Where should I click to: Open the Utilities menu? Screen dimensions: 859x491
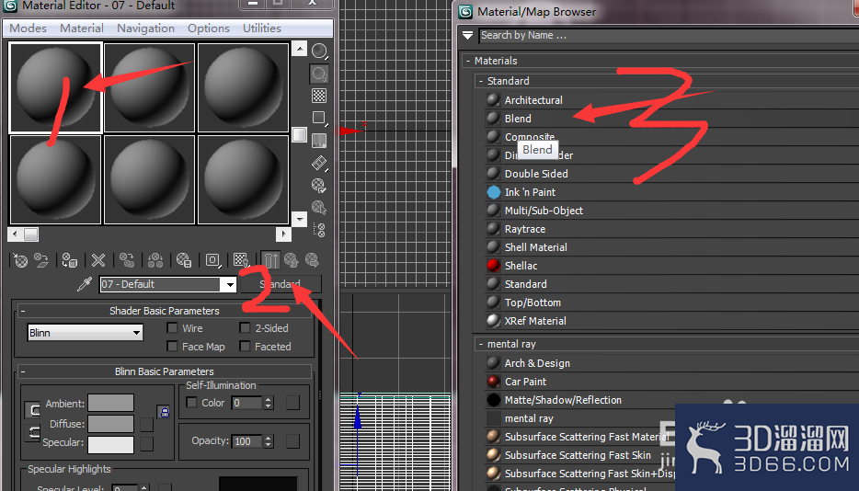coord(262,28)
